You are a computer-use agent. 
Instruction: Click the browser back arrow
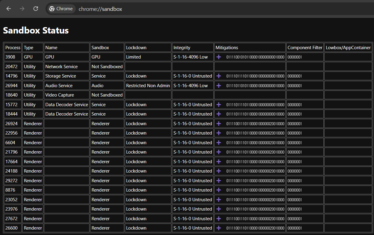click(8, 9)
